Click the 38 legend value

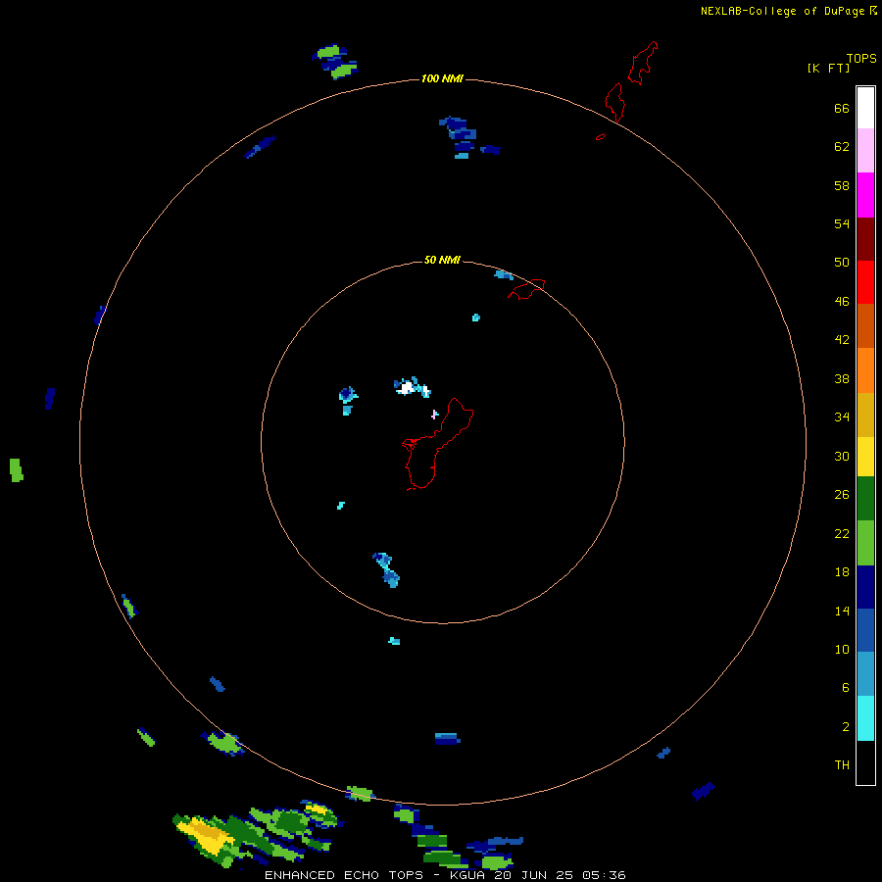pos(842,378)
